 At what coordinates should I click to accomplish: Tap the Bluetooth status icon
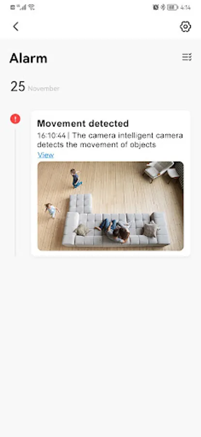click(x=163, y=7)
